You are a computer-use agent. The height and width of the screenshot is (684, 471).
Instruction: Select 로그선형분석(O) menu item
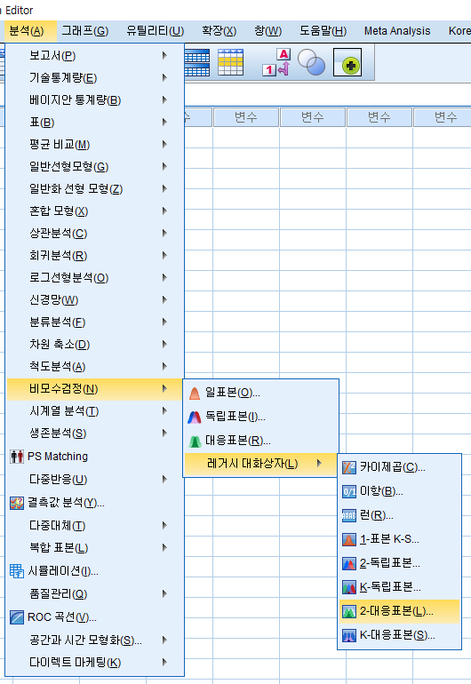coord(95,277)
